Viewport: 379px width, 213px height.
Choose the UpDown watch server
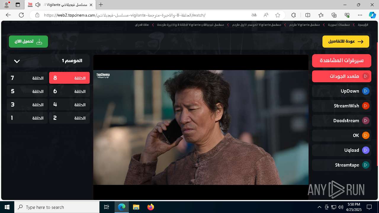[342, 91]
